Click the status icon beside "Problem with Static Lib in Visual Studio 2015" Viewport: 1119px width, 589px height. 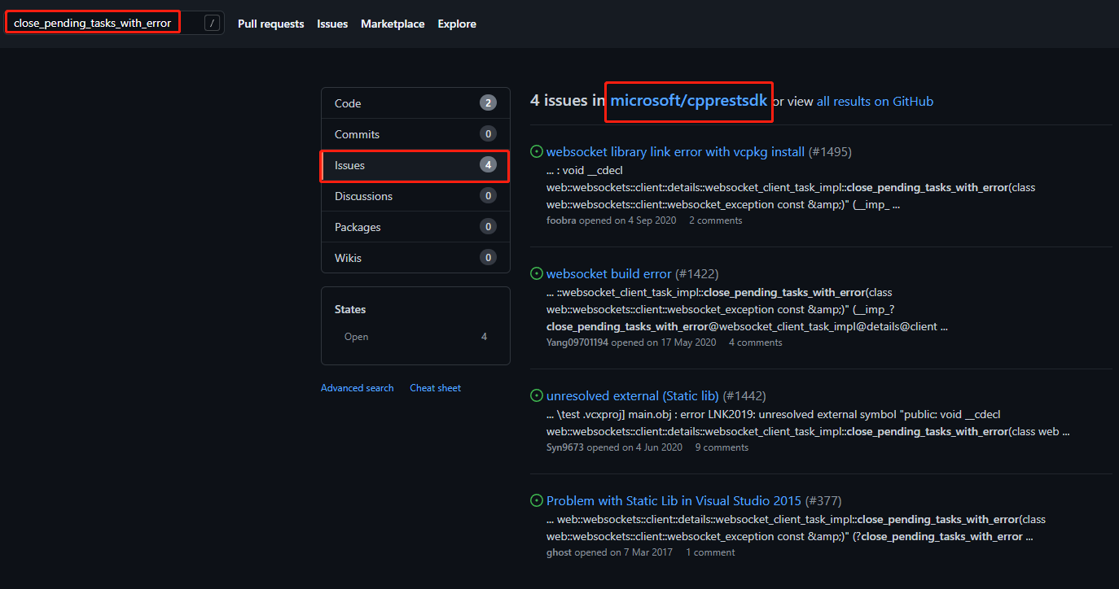pos(536,500)
